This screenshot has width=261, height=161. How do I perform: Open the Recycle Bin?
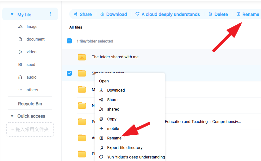click(30, 104)
